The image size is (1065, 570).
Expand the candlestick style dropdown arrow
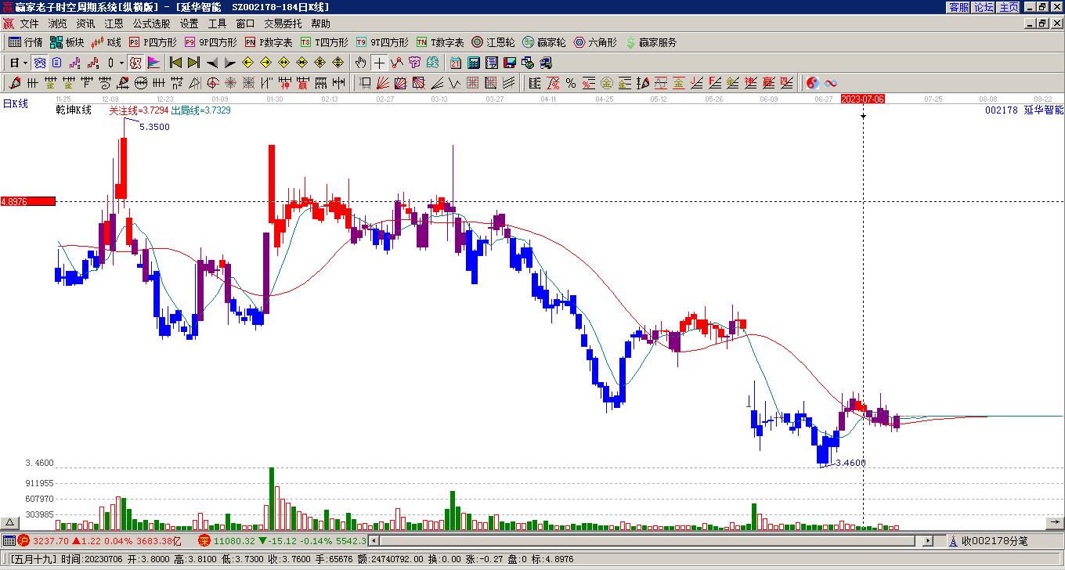coord(121,63)
